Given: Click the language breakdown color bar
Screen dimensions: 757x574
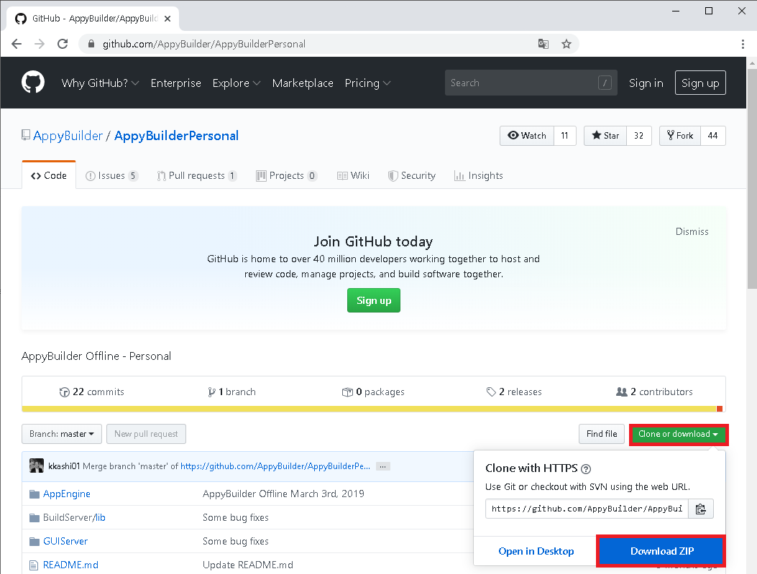Looking at the screenshot, I should pos(374,409).
